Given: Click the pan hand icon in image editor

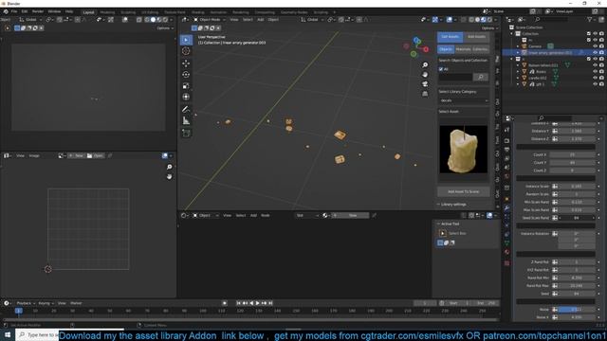Looking at the screenshot, I should [169, 176].
